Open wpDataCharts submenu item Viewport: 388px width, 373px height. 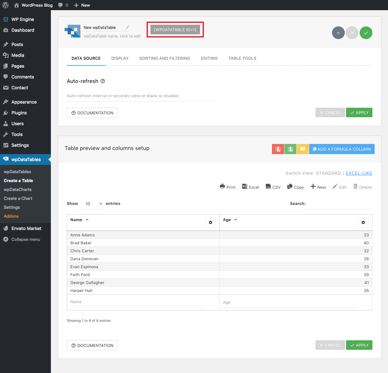[x=18, y=189]
